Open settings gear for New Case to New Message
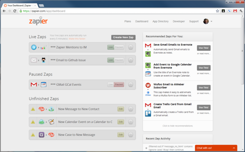245x152 pixels. pyautogui.click(x=130, y=135)
